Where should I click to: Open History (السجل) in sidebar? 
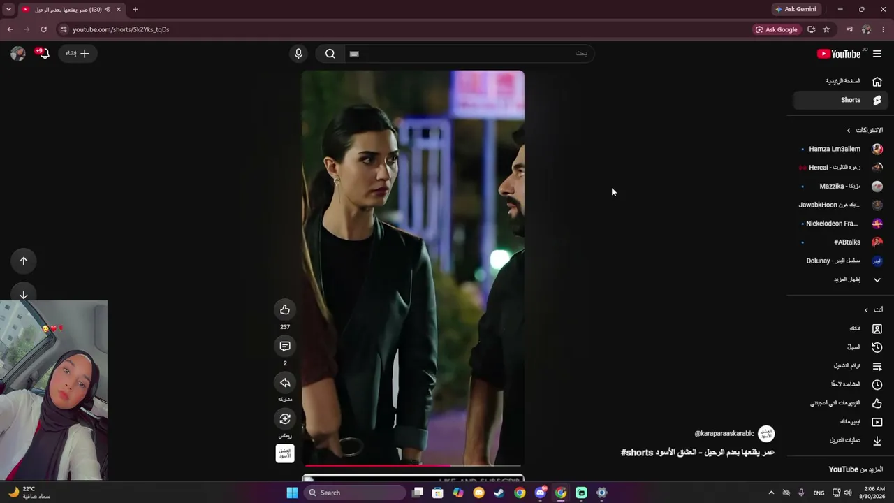point(840,347)
